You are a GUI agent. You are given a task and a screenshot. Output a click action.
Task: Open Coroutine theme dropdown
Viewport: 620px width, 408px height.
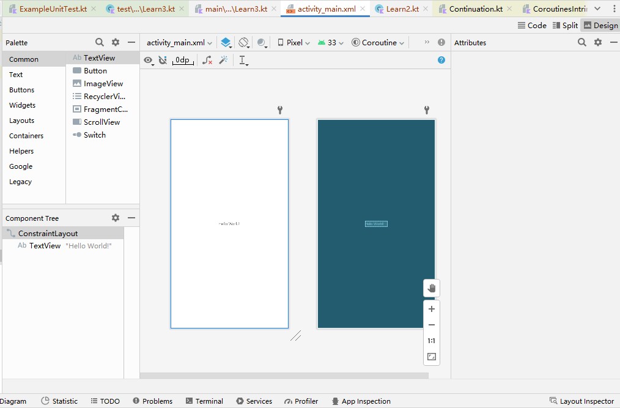[x=378, y=42]
